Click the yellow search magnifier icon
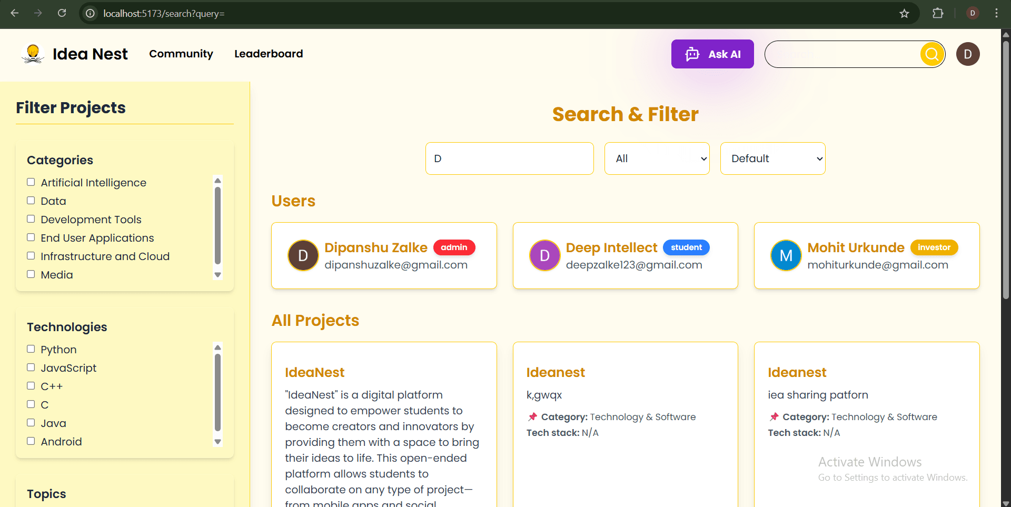 932,54
